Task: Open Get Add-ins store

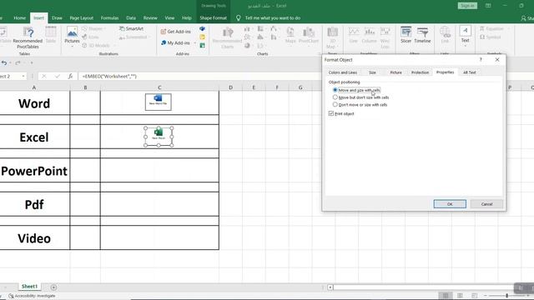Action: coord(175,32)
